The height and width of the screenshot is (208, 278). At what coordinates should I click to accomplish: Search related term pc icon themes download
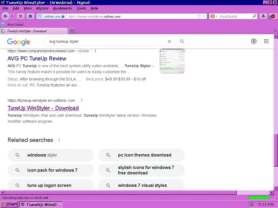pos(141,155)
